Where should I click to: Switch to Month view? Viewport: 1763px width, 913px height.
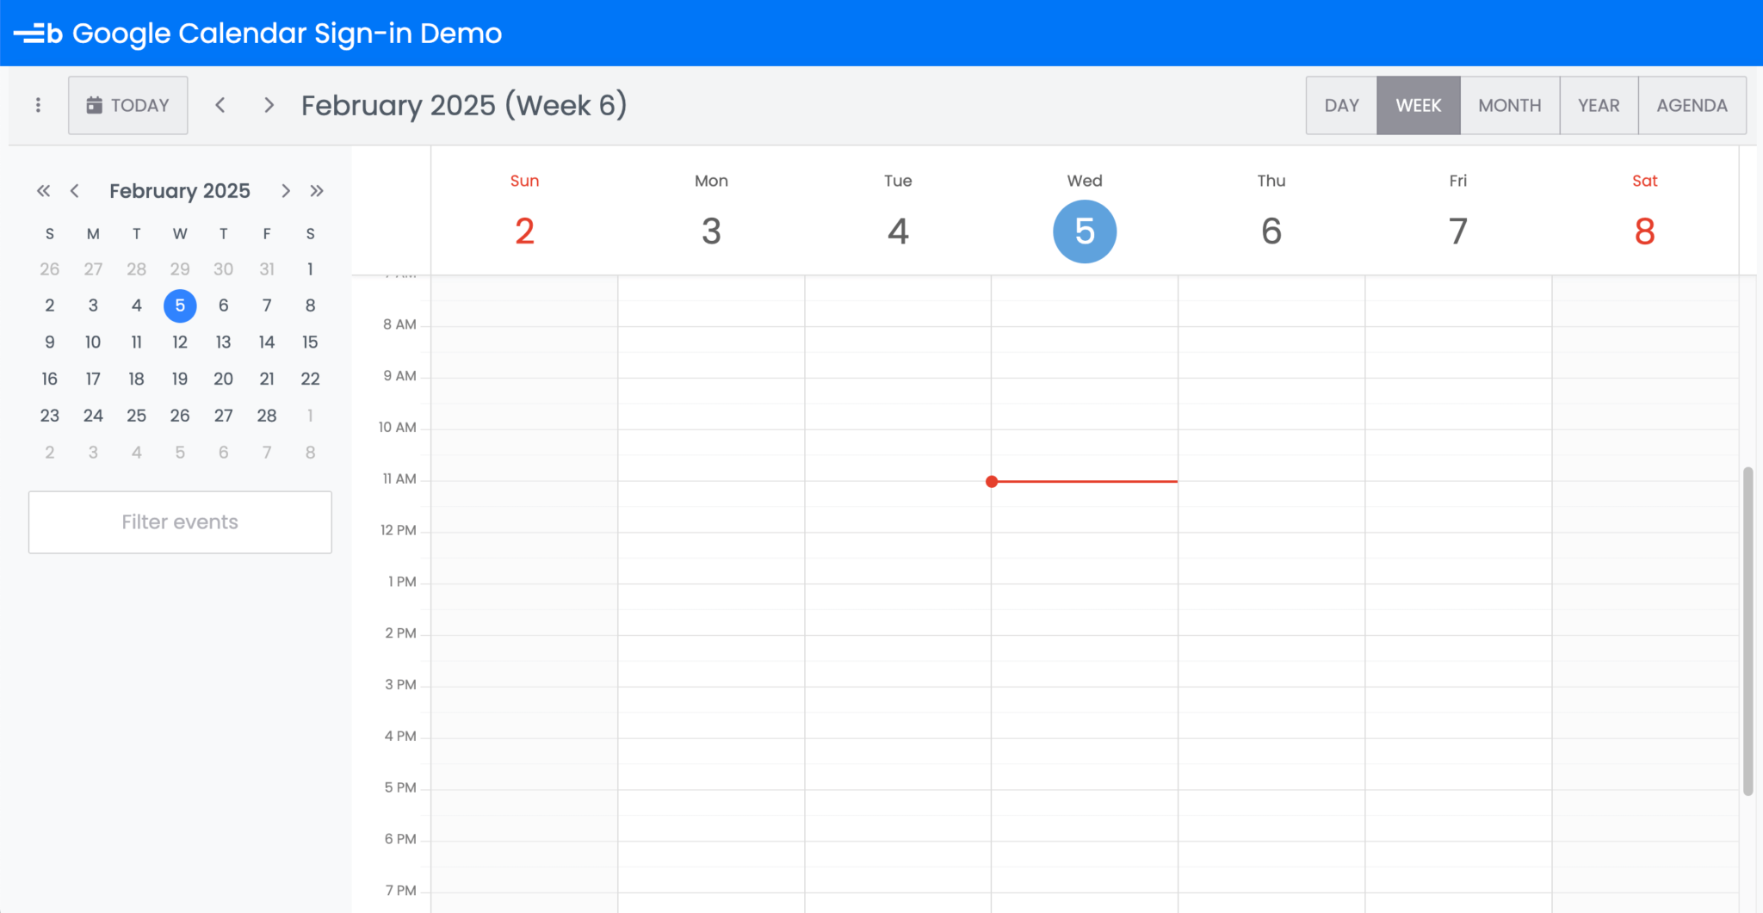point(1509,105)
